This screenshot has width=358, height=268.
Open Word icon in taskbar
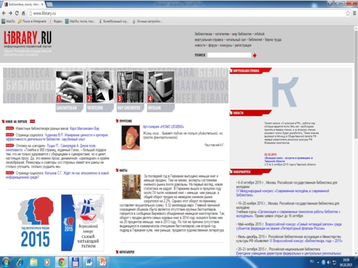(89, 262)
